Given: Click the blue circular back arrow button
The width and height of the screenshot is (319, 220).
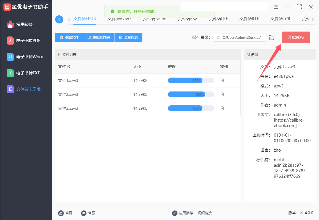Looking at the screenshot, I should pos(59,19).
